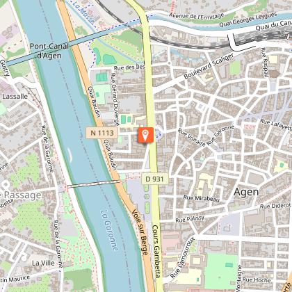Click the Agen city name label
Screen dimensions: 292x292
(246, 192)
